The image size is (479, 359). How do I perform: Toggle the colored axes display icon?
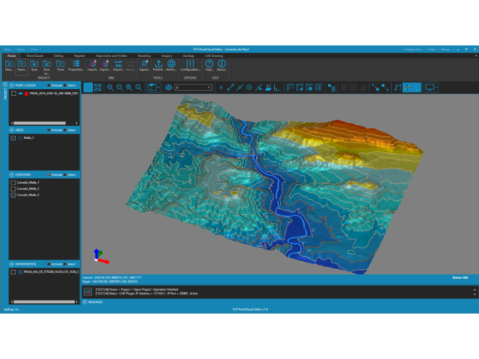[407, 87]
